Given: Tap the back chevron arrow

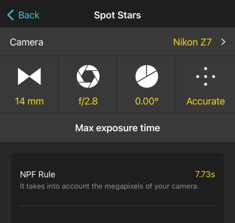Looking at the screenshot, I should pos(10,15).
